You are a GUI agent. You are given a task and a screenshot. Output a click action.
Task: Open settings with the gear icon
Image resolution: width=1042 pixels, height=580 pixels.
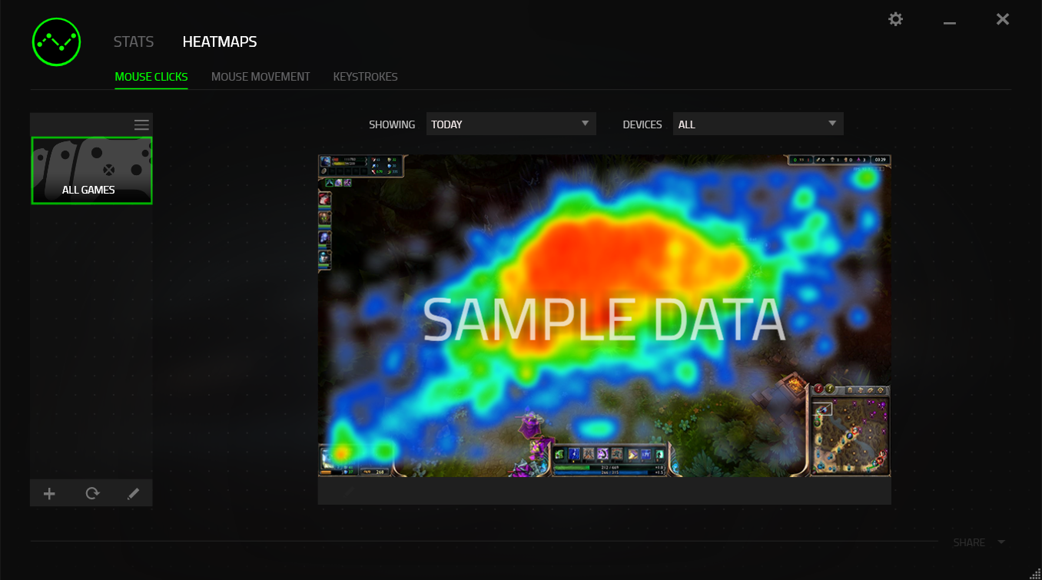click(895, 19)
